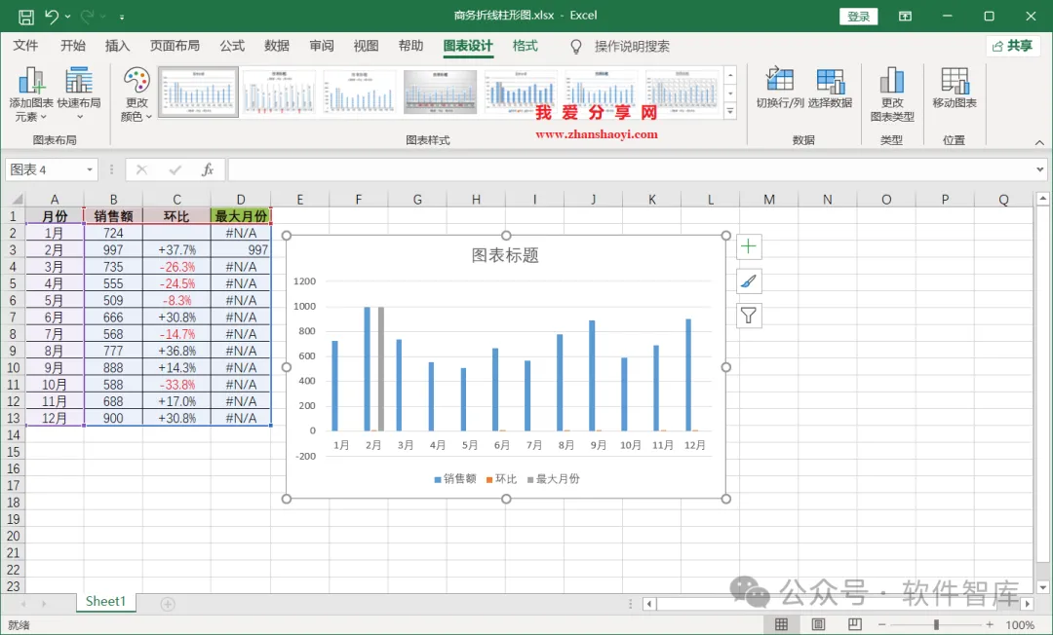Image resolution: width=1053 pixels, height=635 pixels.
Task: Select the 格式 chart tab
Action: click(x=526, y=46)
